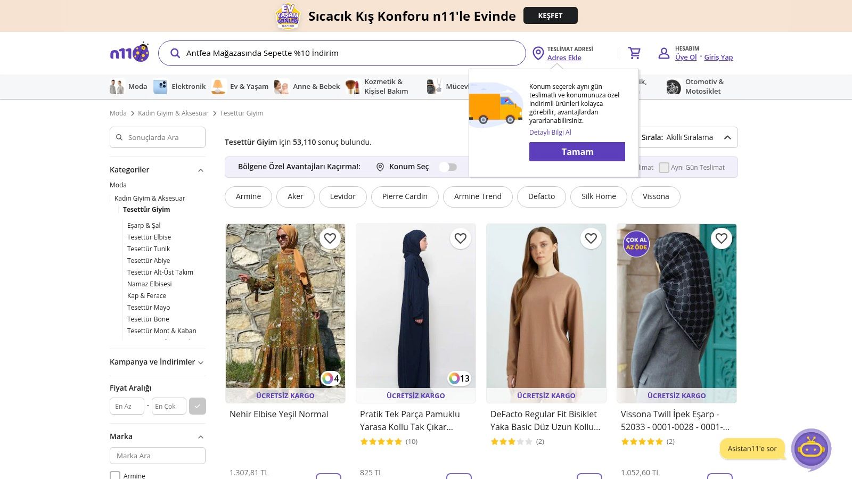Image resolution: width=852 pixels, height=479 pixels.
Task: Click the 13 color options badge
Action: click(460, 378)
